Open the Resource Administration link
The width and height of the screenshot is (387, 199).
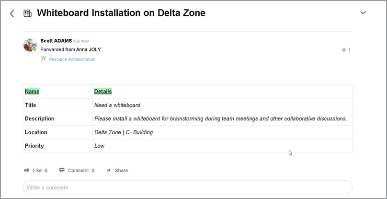point(72,59)
